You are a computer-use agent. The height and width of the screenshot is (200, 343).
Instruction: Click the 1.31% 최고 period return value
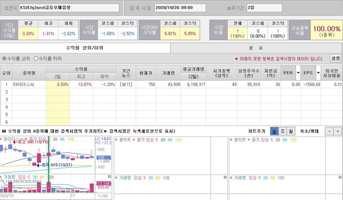click(x=49, y=34)
